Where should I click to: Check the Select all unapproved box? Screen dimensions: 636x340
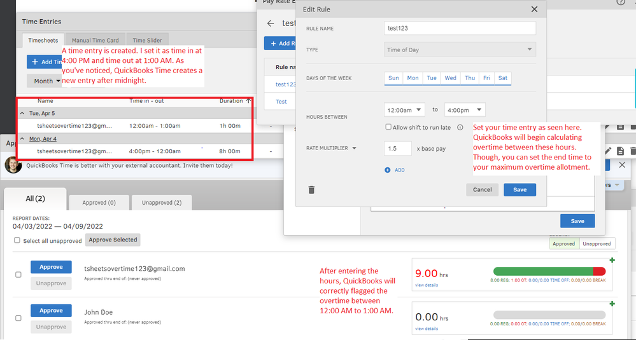(x=17, y=240)
